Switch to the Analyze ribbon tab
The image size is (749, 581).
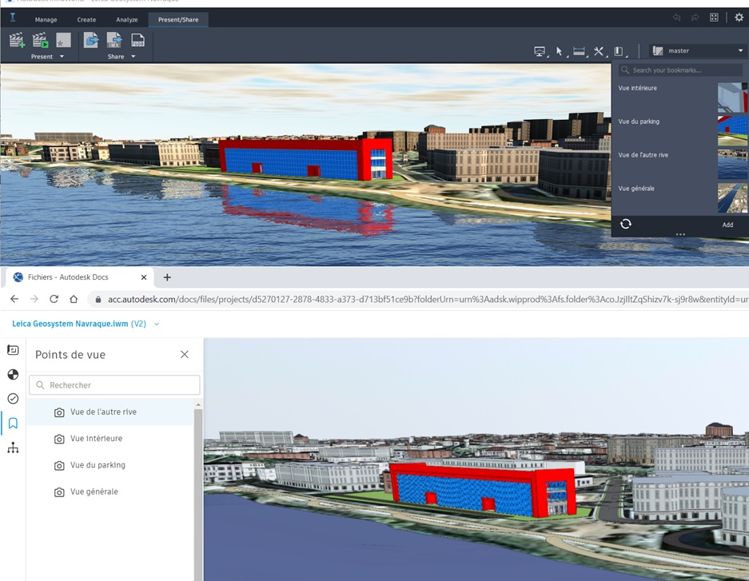click(x=126, y=19)
